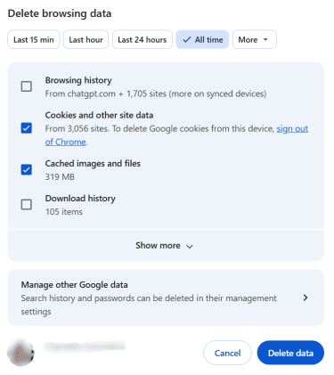Select the All time range chip
This screenshot has width=334, height=375.
(x=202, y=39)
